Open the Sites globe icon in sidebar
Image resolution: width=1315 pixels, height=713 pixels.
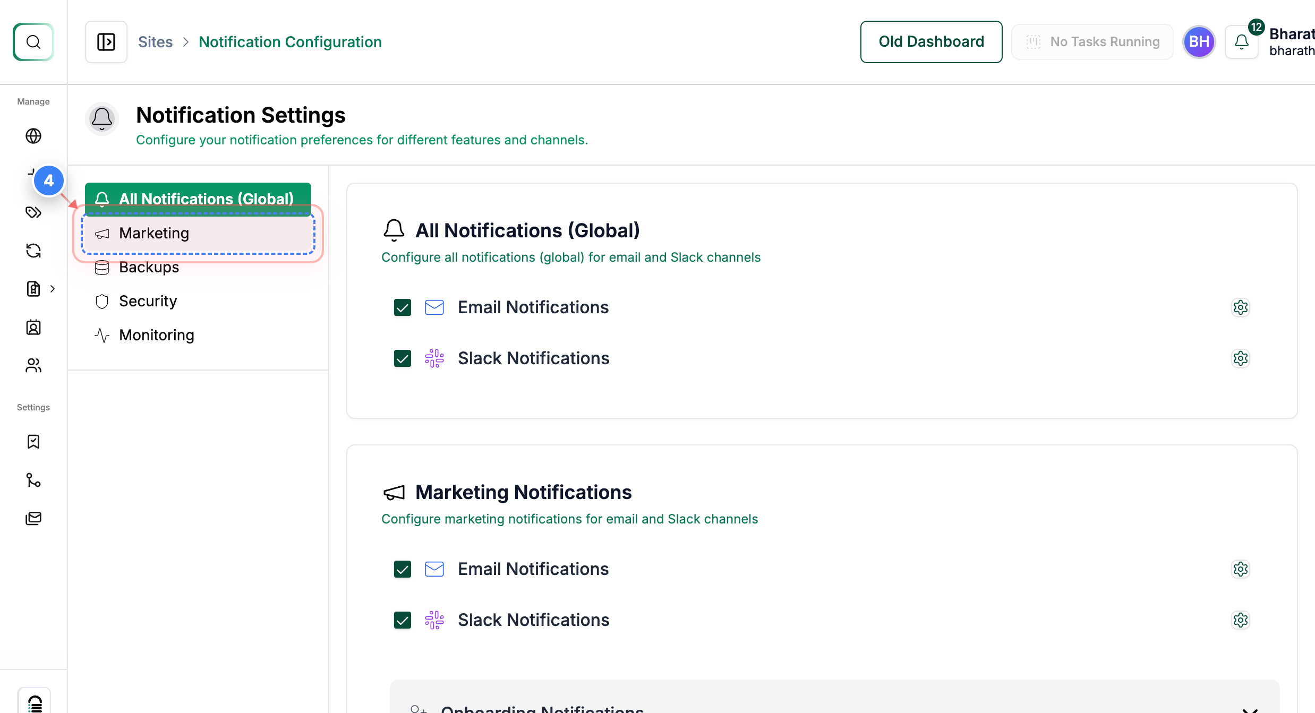(33, 136)
